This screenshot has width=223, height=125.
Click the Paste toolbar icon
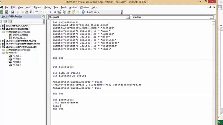(x=26, y=12)
